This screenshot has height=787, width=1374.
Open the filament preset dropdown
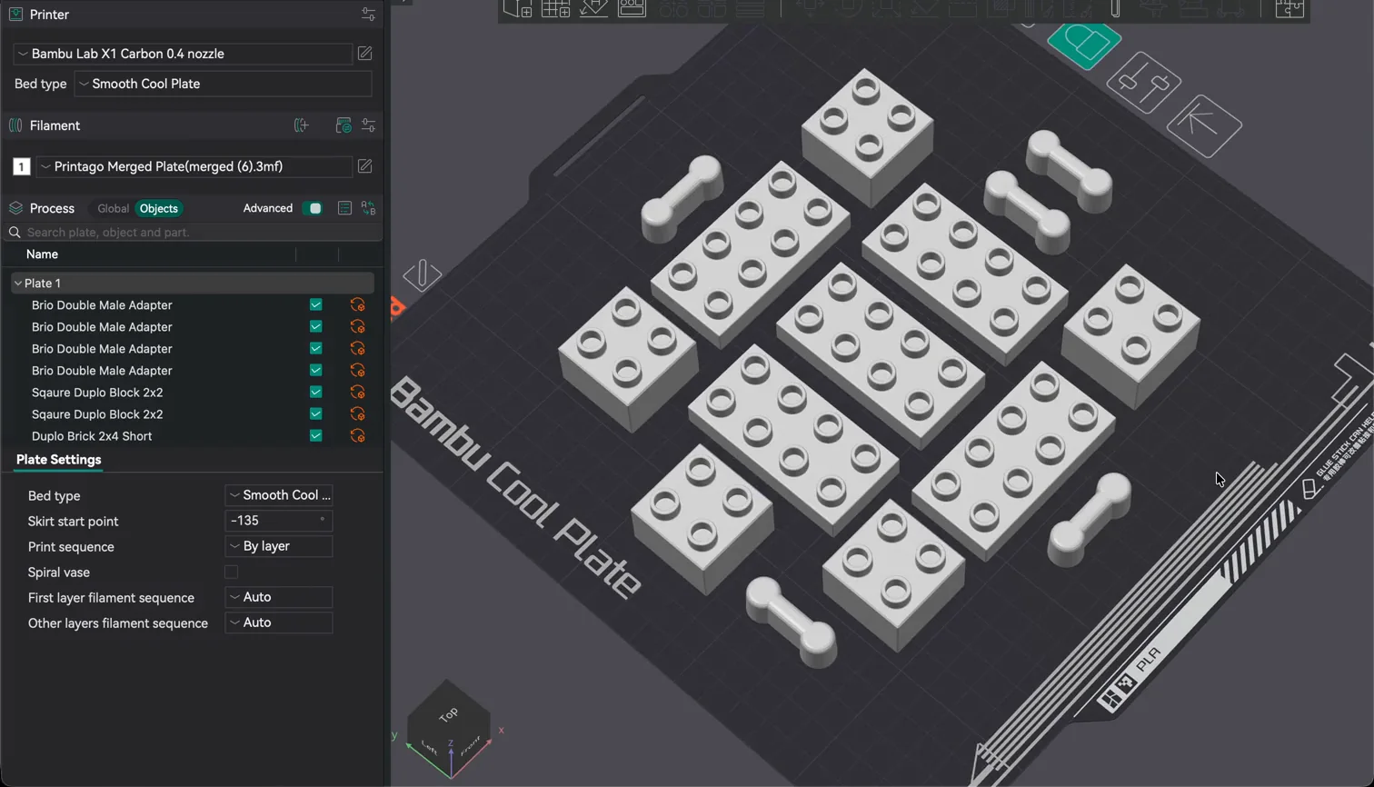tap(194, 166)
